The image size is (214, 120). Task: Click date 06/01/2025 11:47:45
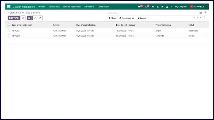[x=85, y=36]
